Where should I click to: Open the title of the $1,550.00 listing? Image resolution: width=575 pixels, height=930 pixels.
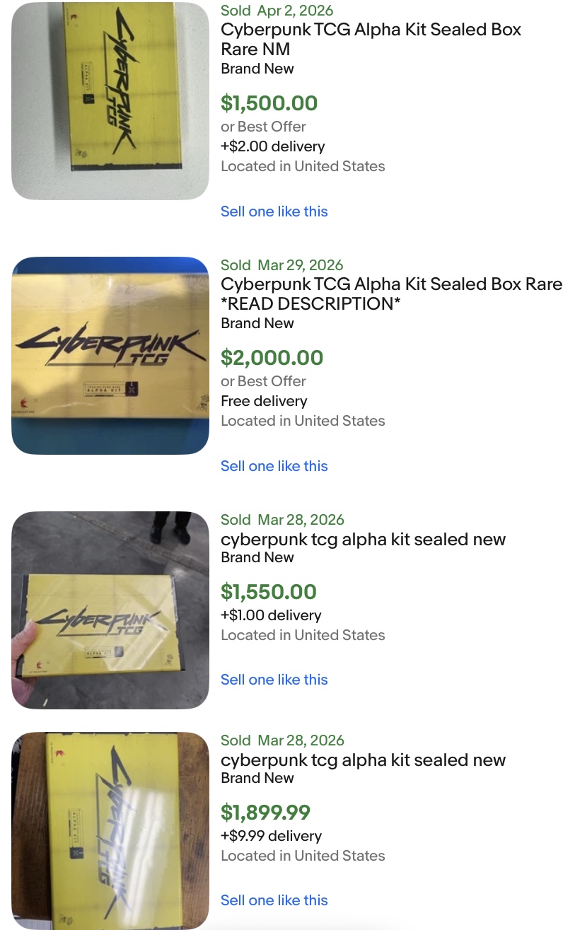pyautogui.click(x=363, y=540)
